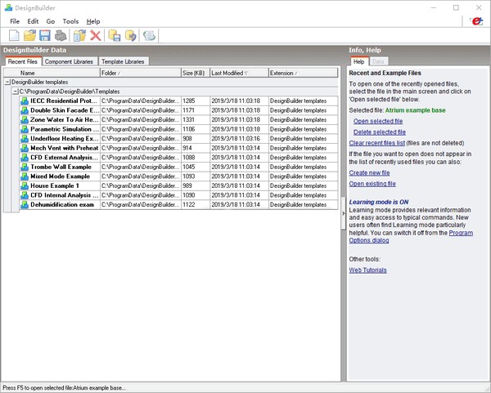491x393 pixels.
Task: Sort files by Size (KB) column header
Action: (195, 73)
